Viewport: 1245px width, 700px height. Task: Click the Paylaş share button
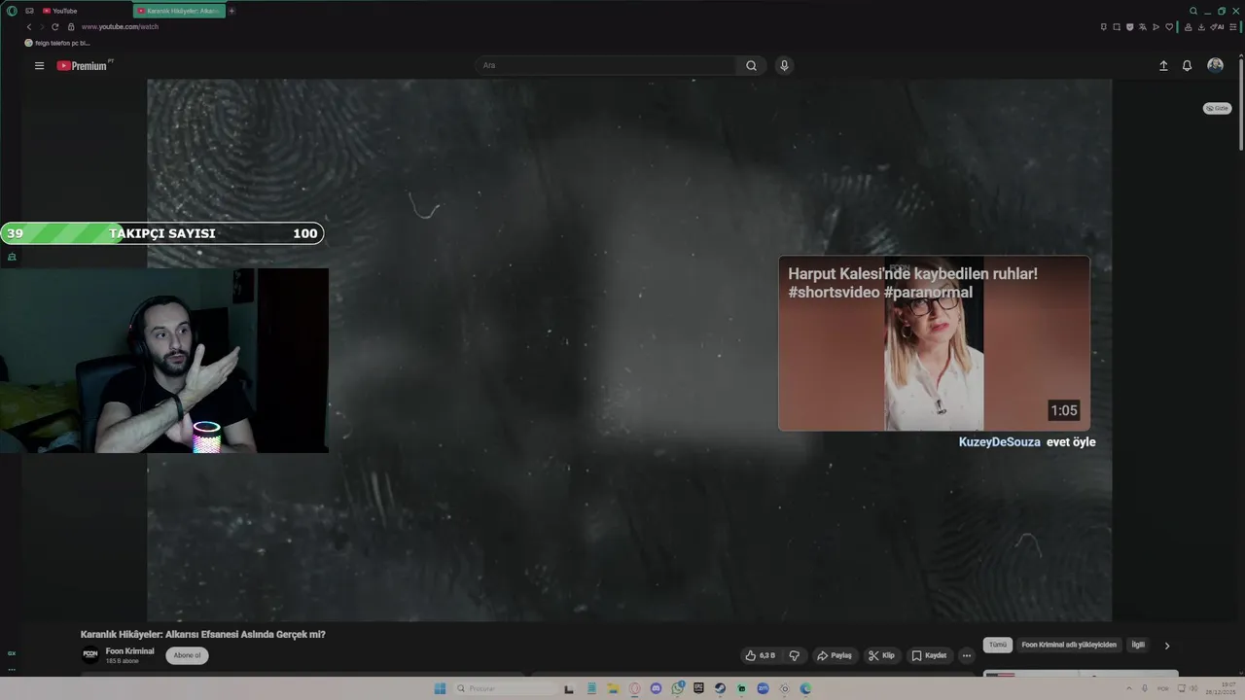pyautogui.click(x=834, y=655)
